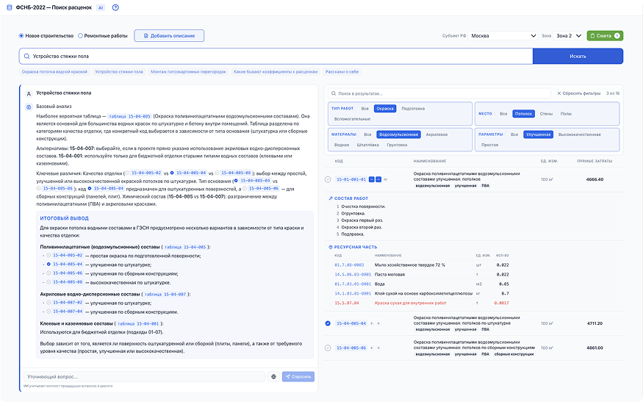Image resolution: width=643 pixels, height=402 pixels.
Task: Click the user avatar icon beside query title
Action: [x=29, y=93]
